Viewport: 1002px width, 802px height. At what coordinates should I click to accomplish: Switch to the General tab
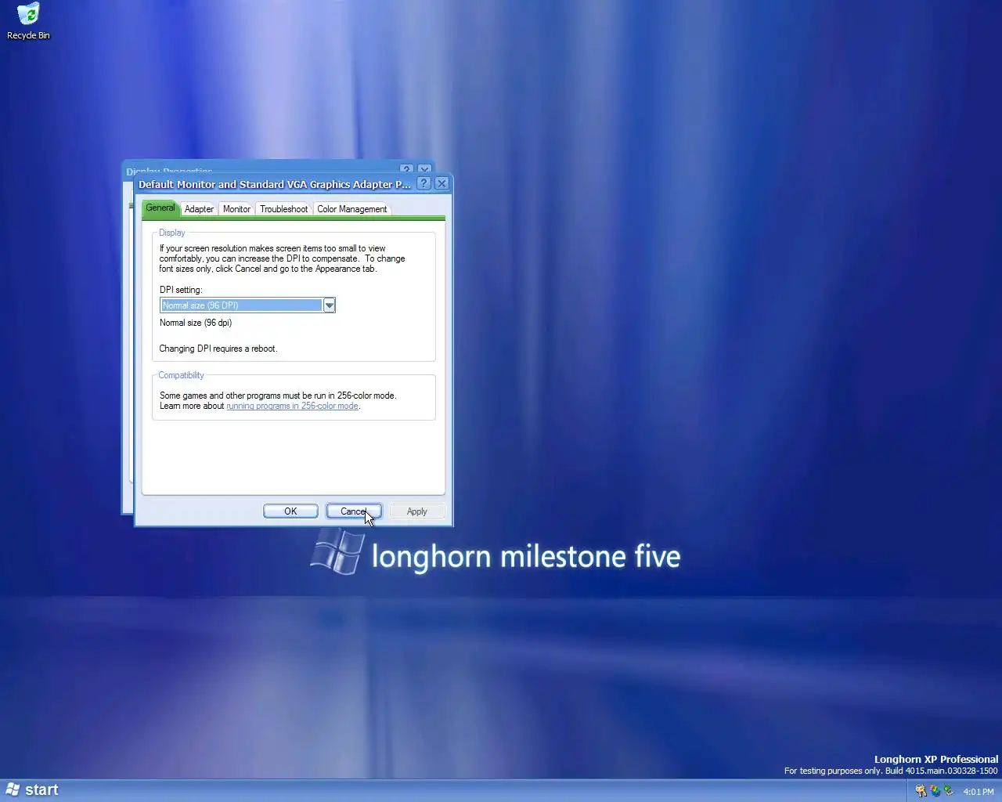click(160, 208)
